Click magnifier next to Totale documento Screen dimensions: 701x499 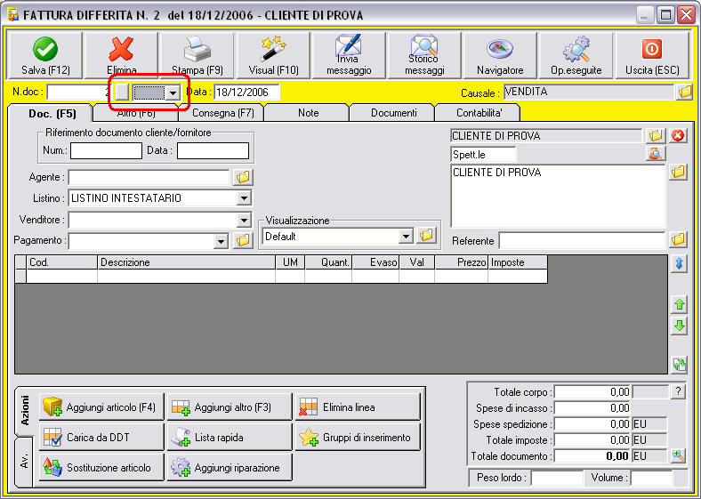[x=678, y=455]
